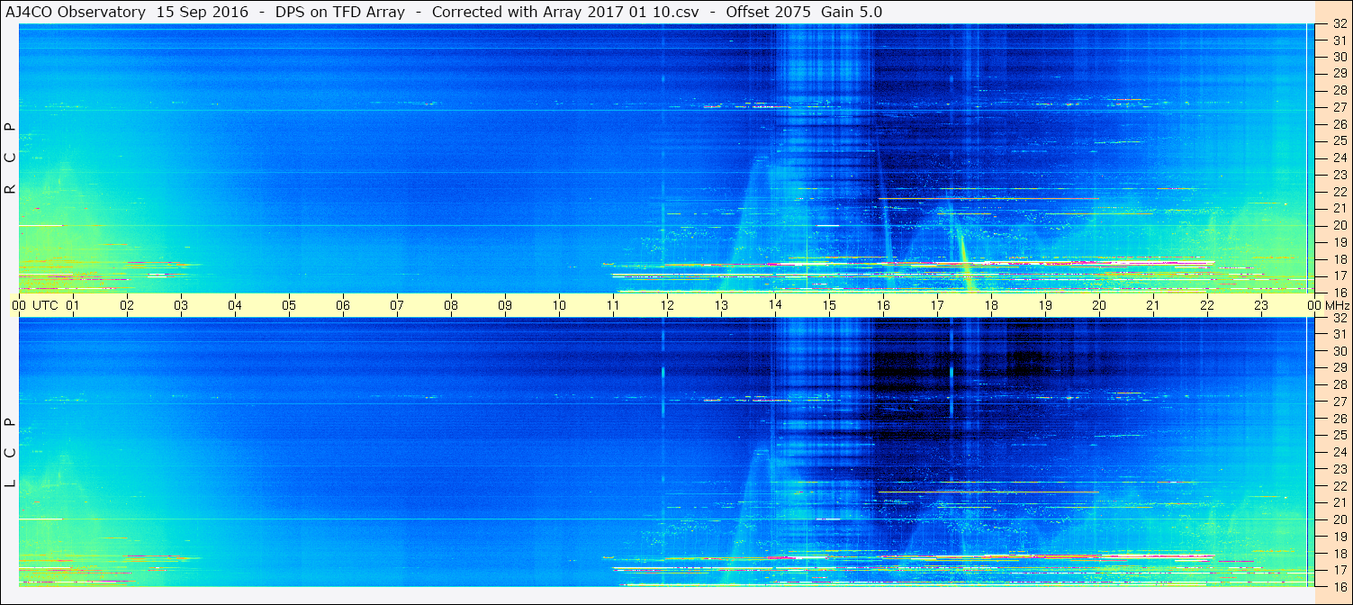Click the '09' hour label on time axis
The image size is (1353, 605).
(505, 305)
